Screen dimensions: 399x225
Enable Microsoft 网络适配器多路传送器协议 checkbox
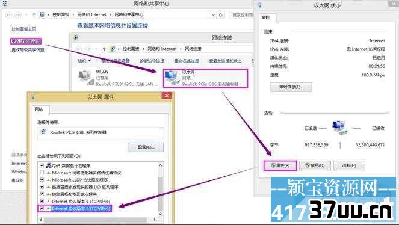[x=42, y=173]
